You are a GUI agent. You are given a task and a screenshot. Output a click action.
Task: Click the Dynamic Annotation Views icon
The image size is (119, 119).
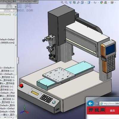tap(78, 2)
